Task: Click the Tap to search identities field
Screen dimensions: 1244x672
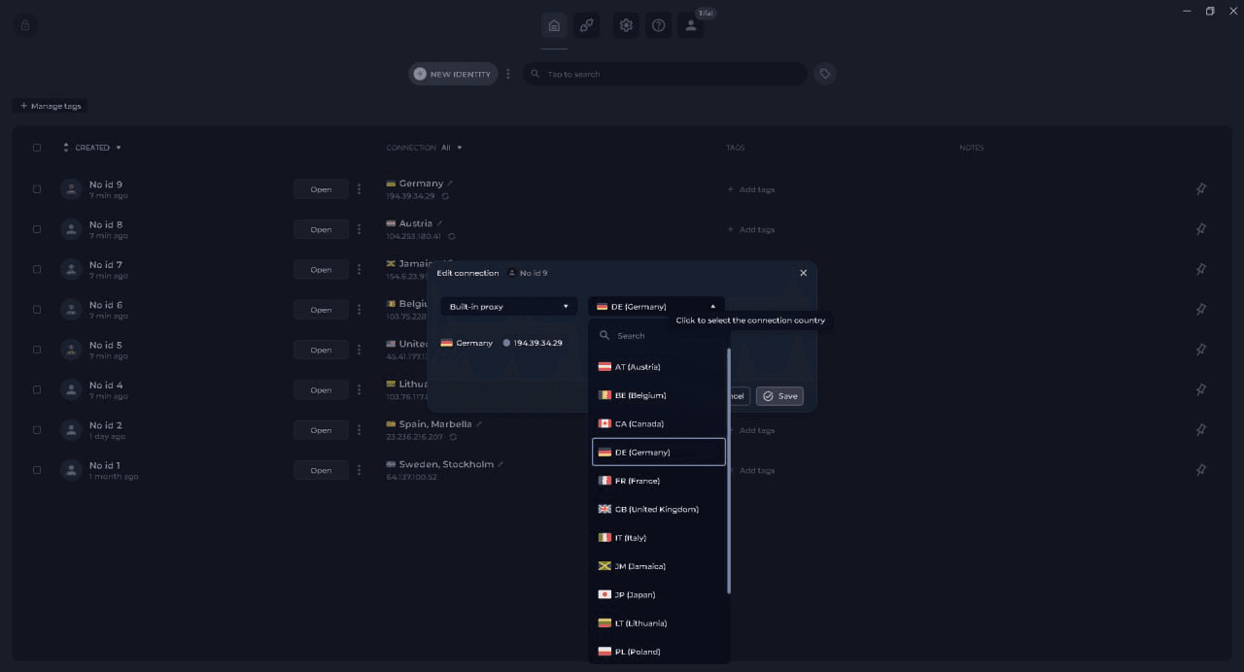Action: point(665,74)
